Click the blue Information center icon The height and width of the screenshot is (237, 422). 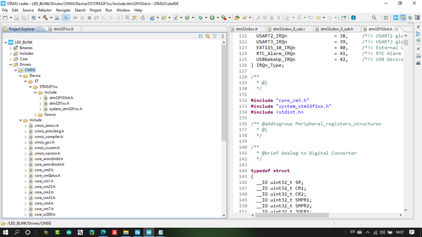pos(354,18)
